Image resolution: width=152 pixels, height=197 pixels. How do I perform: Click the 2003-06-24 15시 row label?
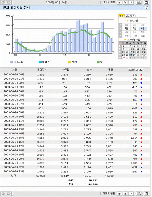(14, 138)
